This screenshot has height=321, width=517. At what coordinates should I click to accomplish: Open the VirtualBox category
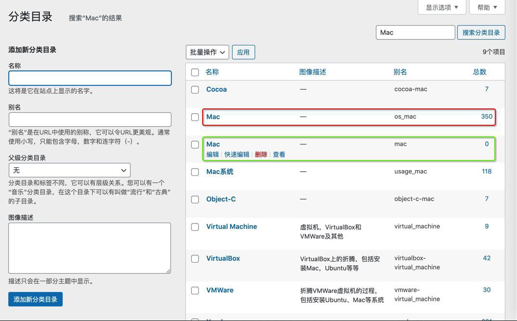pos(223,258)
